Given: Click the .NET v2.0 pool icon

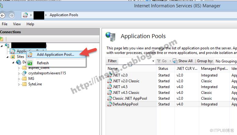Looking at the screenshot, I should [110, 75].
